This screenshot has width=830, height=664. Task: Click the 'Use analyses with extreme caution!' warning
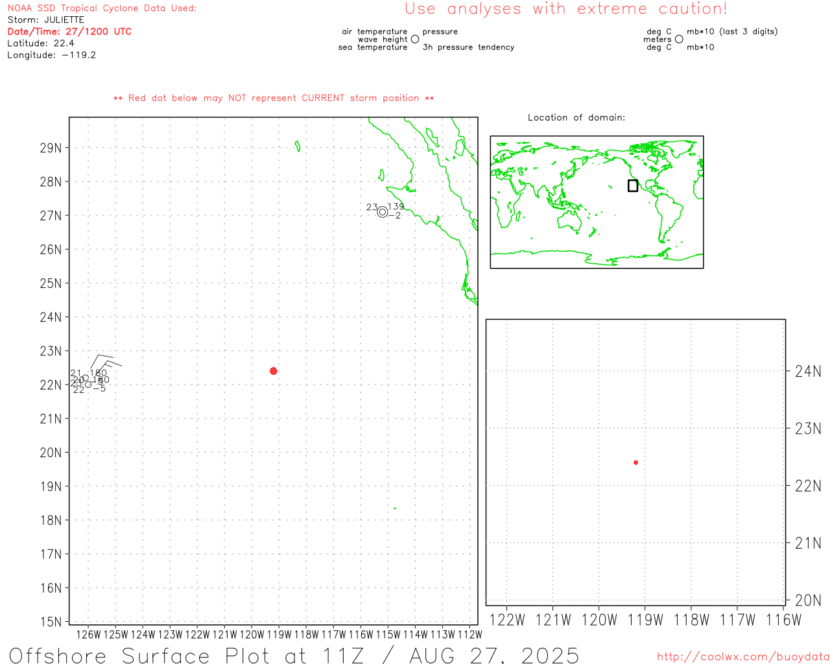point(566,9)
